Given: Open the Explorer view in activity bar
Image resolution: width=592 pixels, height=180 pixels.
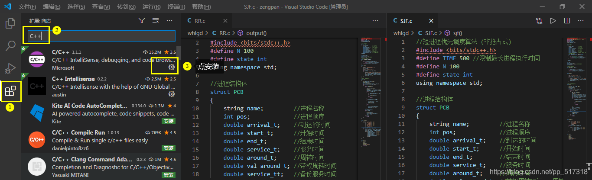Looking at the screenshot, I should pyautogui.click(x=10, y=23).
